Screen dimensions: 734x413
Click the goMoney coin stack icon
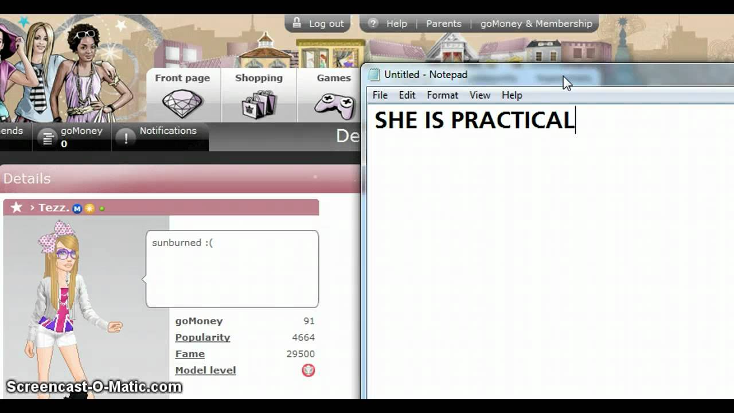[48, 138]
